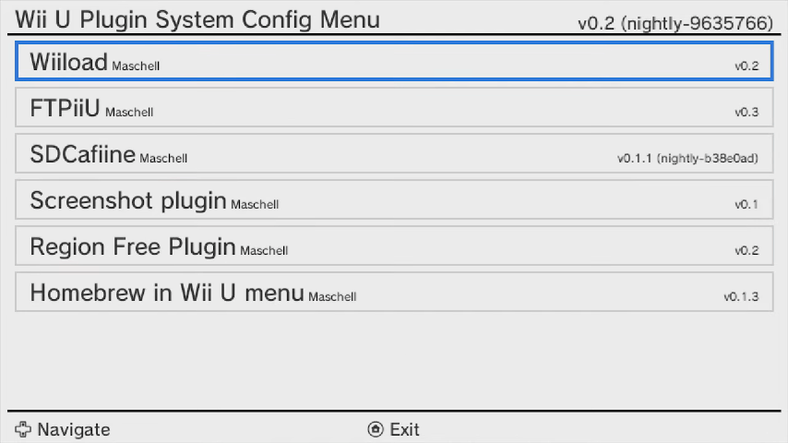Open SDCafiine plugin settings
This screenshot has width=788, height=443.
click(x=394, y=154)
